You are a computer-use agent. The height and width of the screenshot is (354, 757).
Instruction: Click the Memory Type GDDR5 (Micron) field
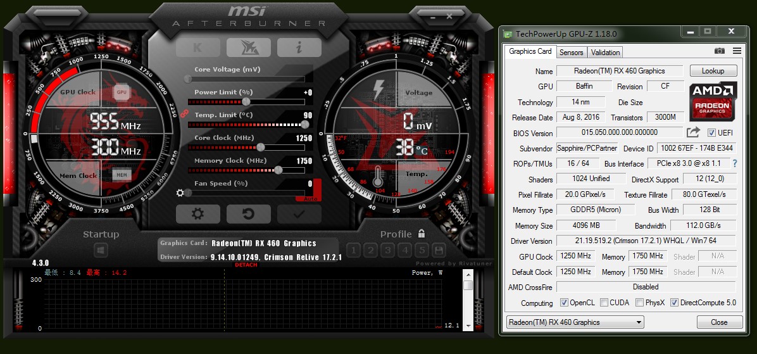click(x=596, y=210)
